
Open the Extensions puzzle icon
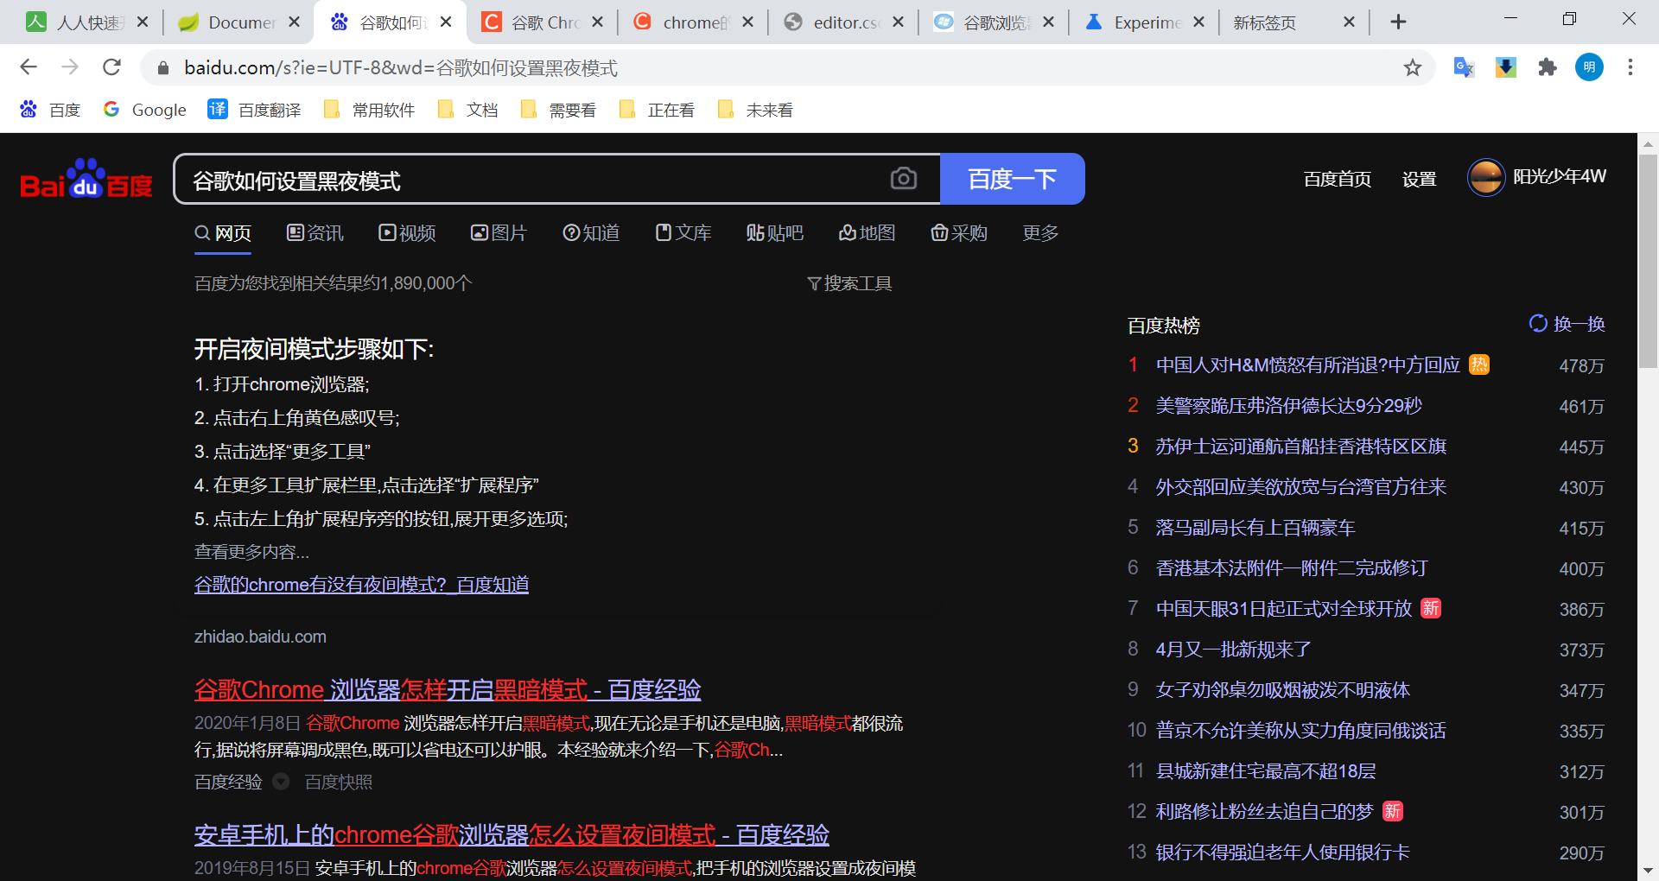(1548, 67)
